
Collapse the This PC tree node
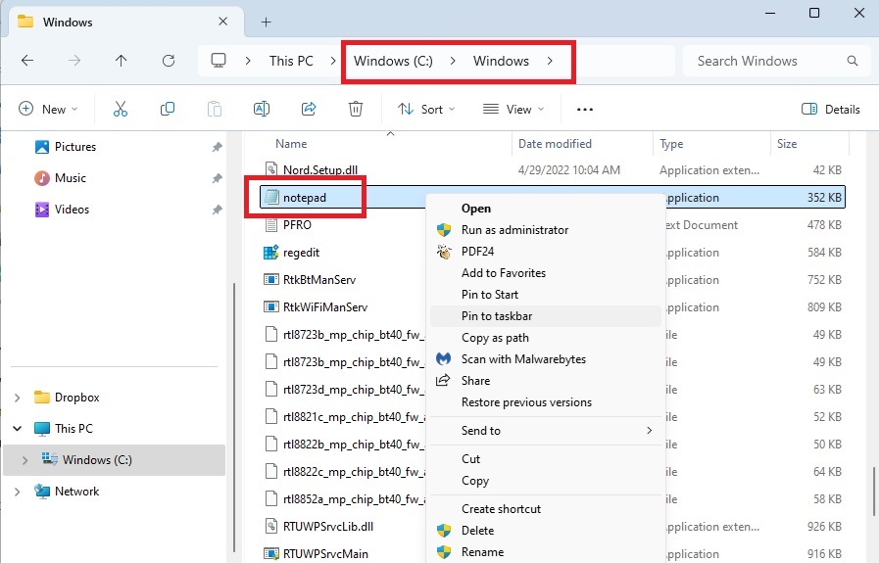click(x=17, y=429)
